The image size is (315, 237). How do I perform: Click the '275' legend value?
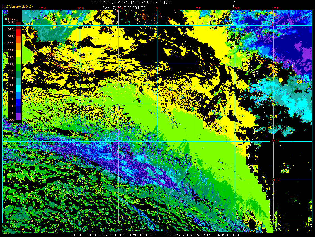tap(11, 71)
